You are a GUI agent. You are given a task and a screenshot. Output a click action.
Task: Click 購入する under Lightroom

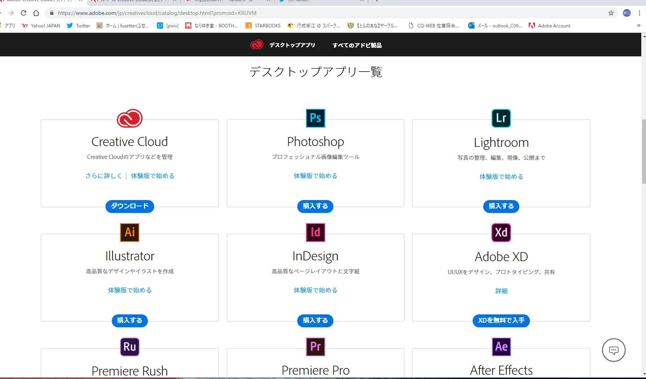pyautogui.click(x=501, y=206)
